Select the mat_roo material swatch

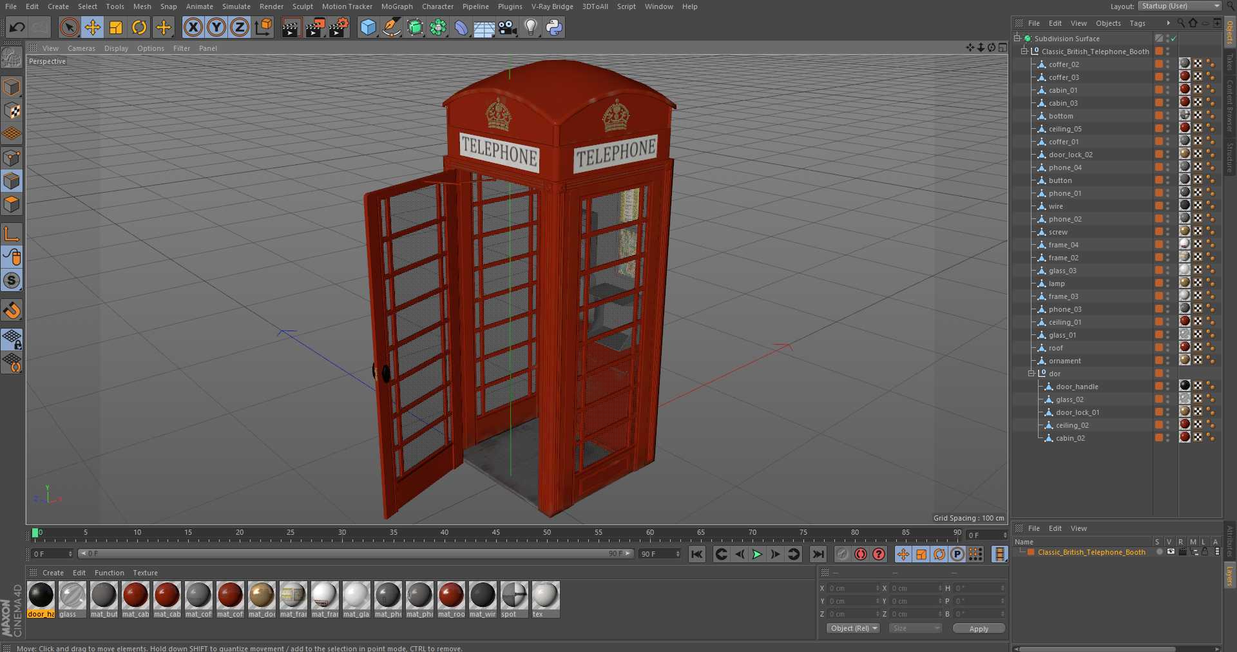coord(451,599)
